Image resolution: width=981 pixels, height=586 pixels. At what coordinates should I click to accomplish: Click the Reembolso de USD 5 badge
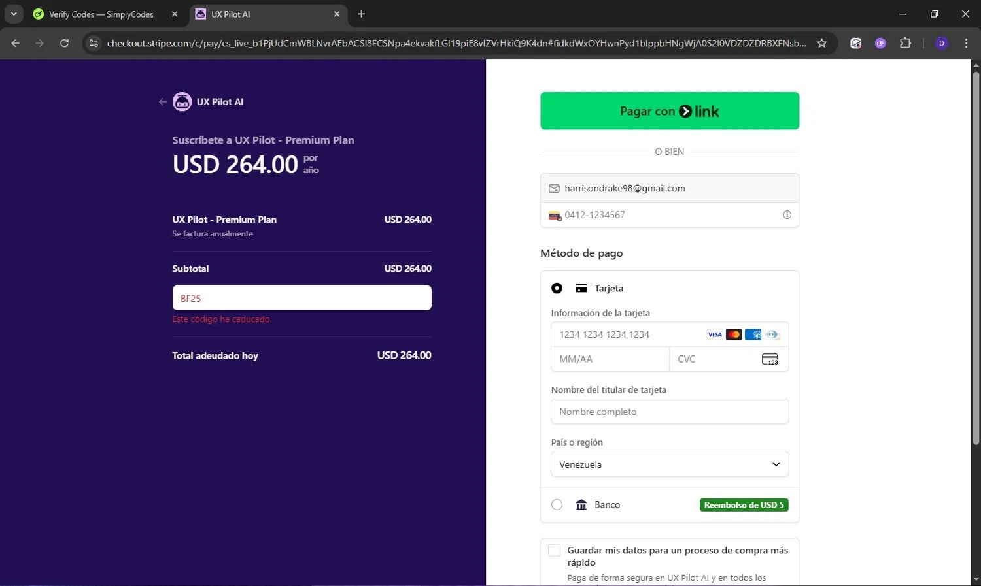744,505
